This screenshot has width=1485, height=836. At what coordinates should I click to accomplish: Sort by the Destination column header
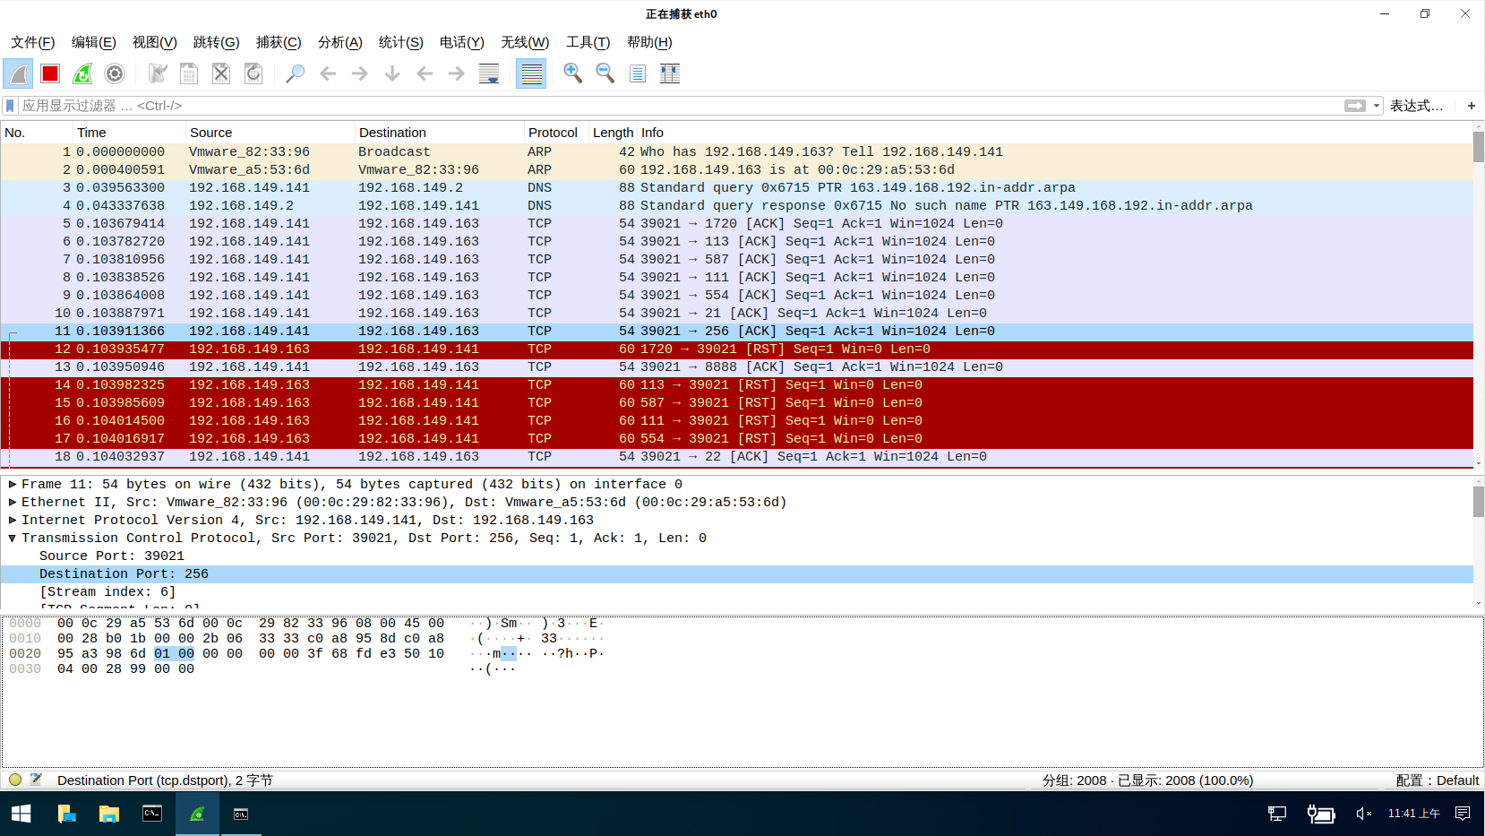(x=440, y=133)
